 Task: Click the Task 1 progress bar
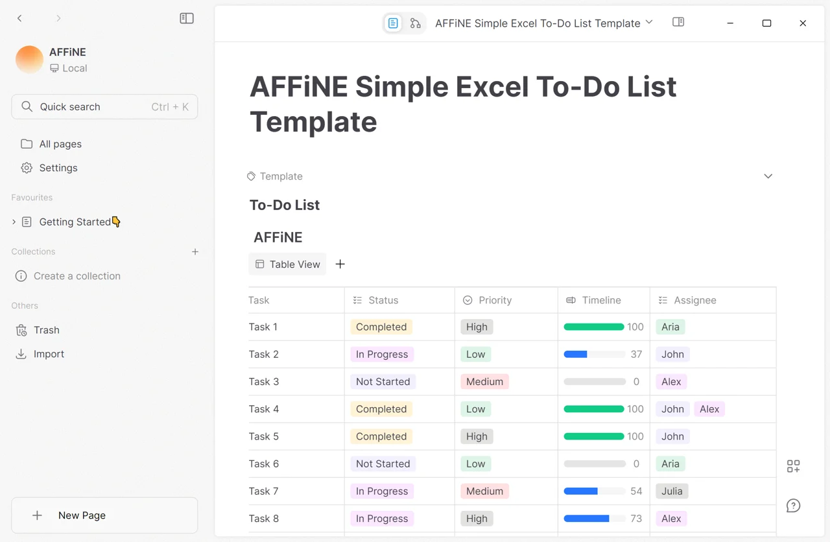point(594,327)
